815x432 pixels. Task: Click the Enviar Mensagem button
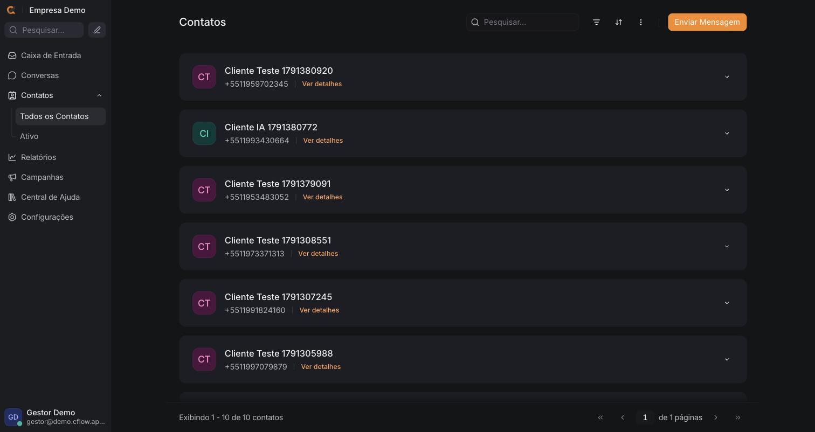tap(707, 22)
